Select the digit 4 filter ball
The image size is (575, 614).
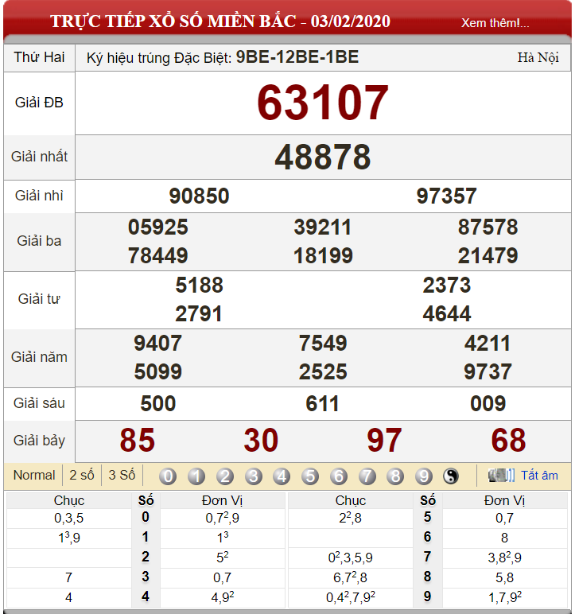pyautogui.click(x=282, y=476)
